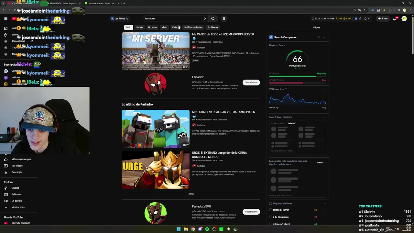
Task: Open the FarfadoxVEVO channel avatar
Action: 156,213
